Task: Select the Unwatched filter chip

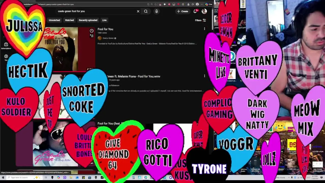Action: 54,20
